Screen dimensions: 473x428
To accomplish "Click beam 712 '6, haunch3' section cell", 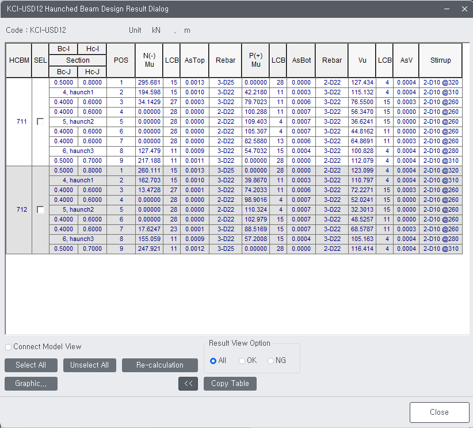I will 78,239.
